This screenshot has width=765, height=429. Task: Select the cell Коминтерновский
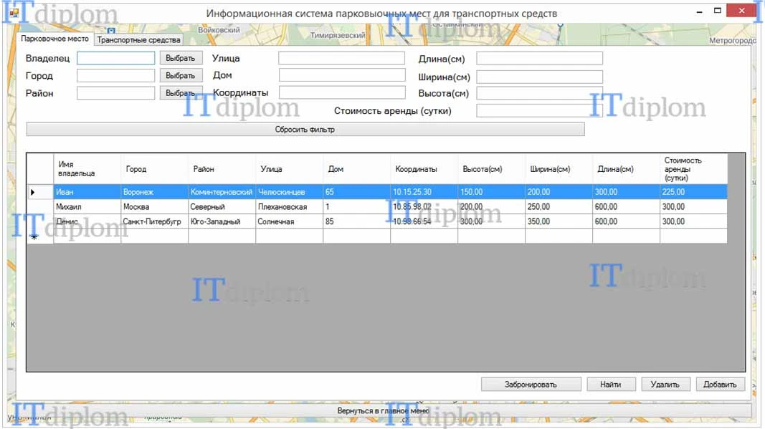click(222, 192)
